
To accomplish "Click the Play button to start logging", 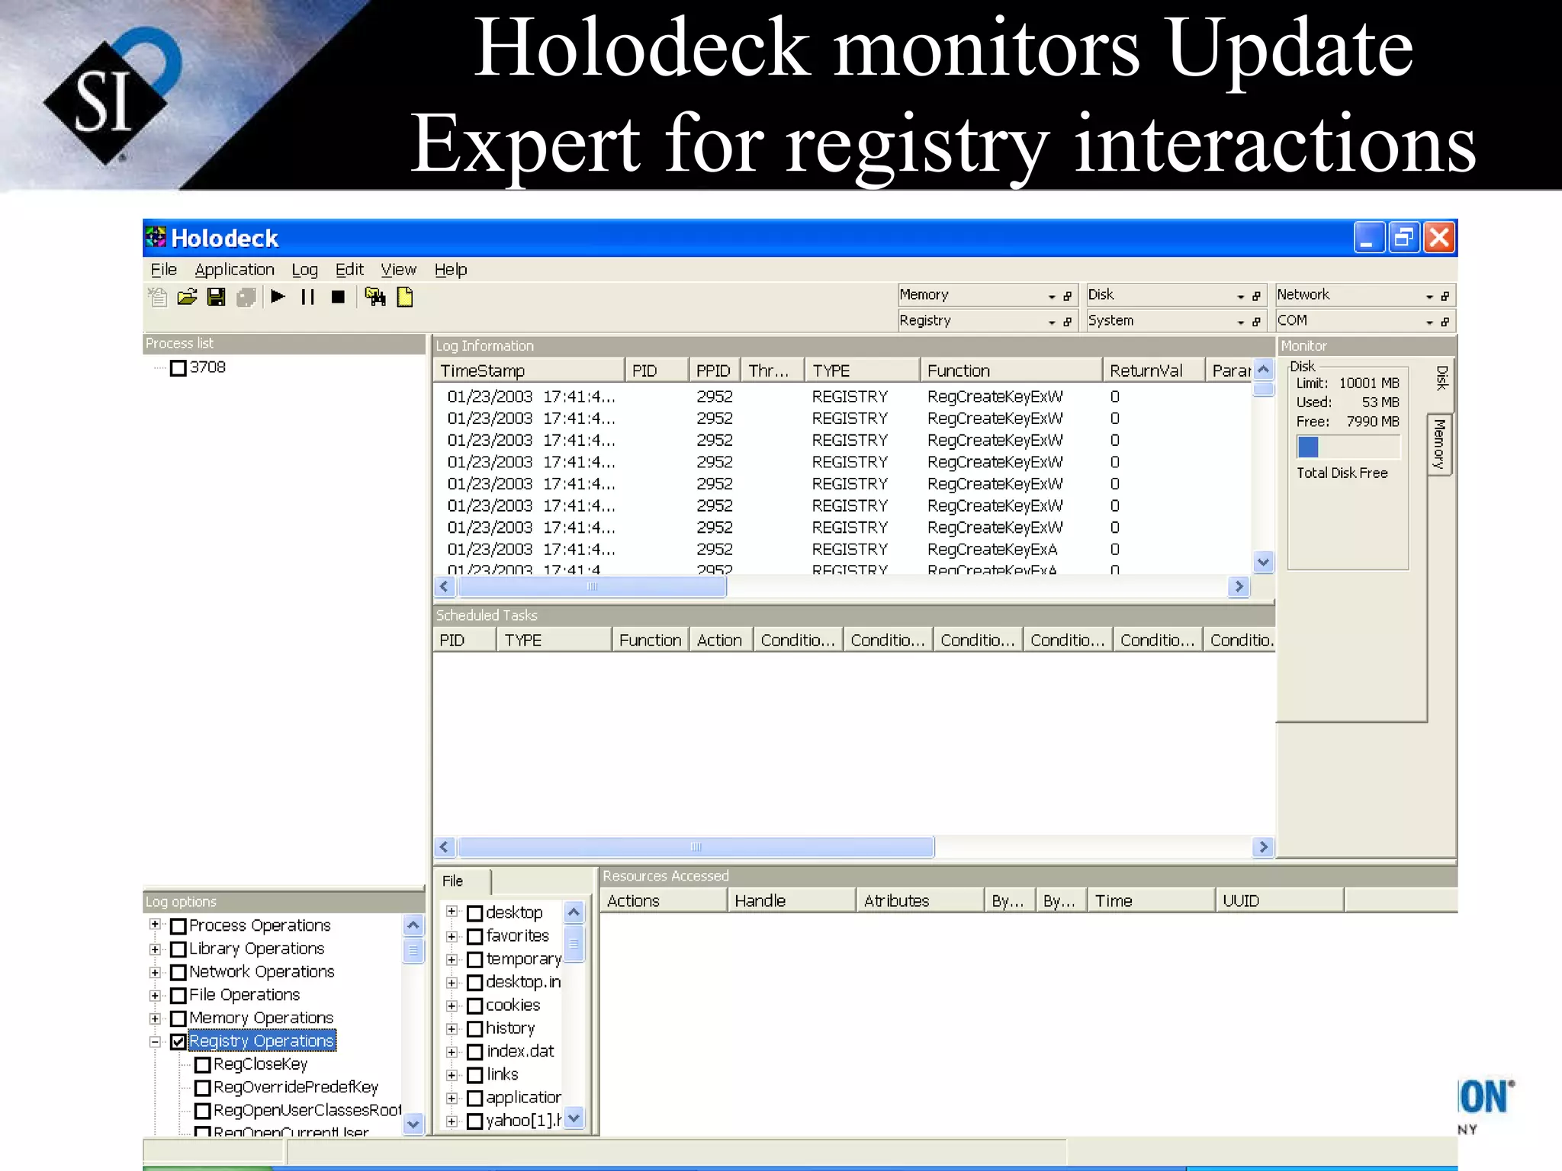I will tap(278, 297).
